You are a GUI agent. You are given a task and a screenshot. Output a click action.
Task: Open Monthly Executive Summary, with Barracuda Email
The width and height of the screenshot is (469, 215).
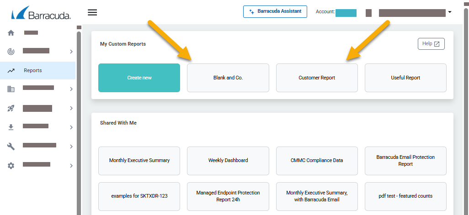coord(317,196)
